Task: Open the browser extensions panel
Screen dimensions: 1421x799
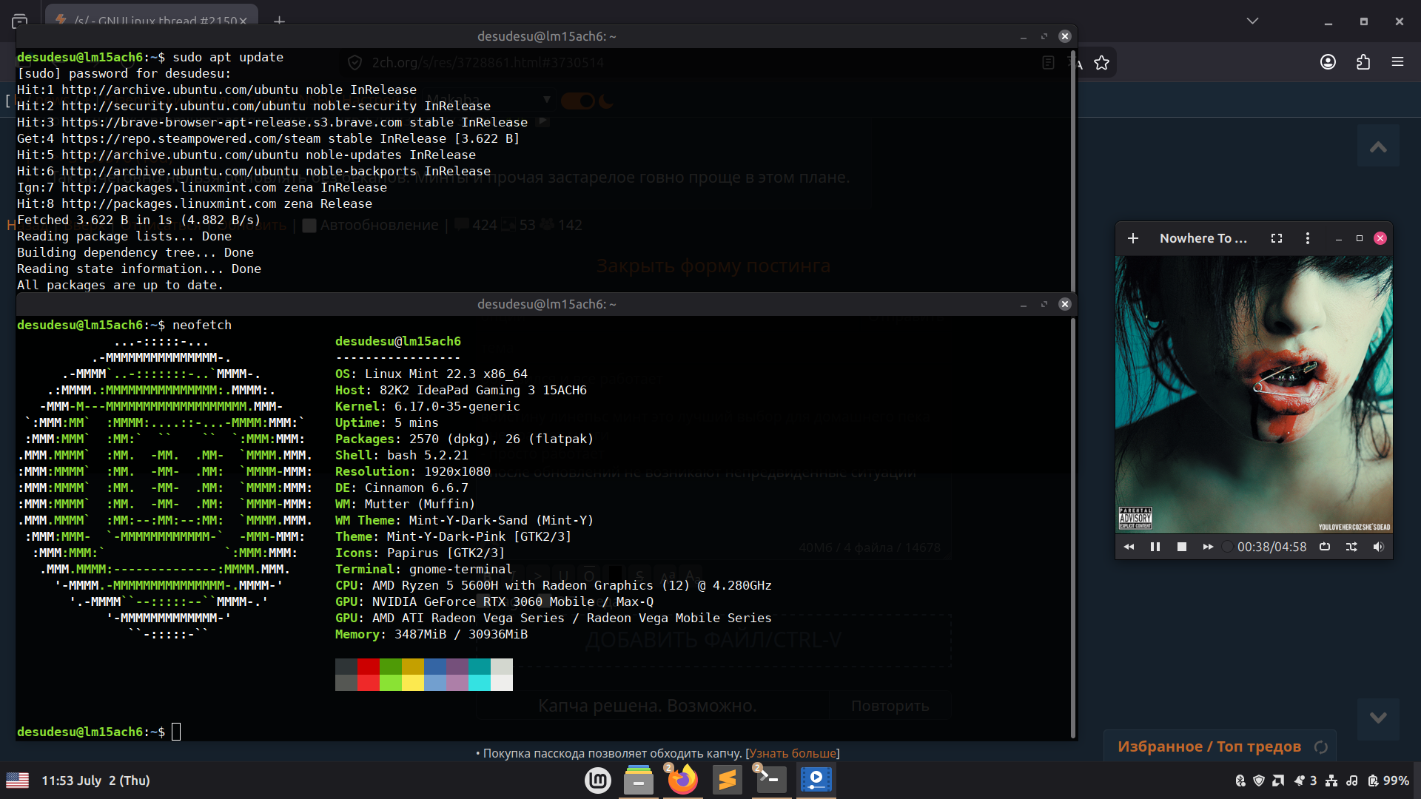Action: 1363,62
